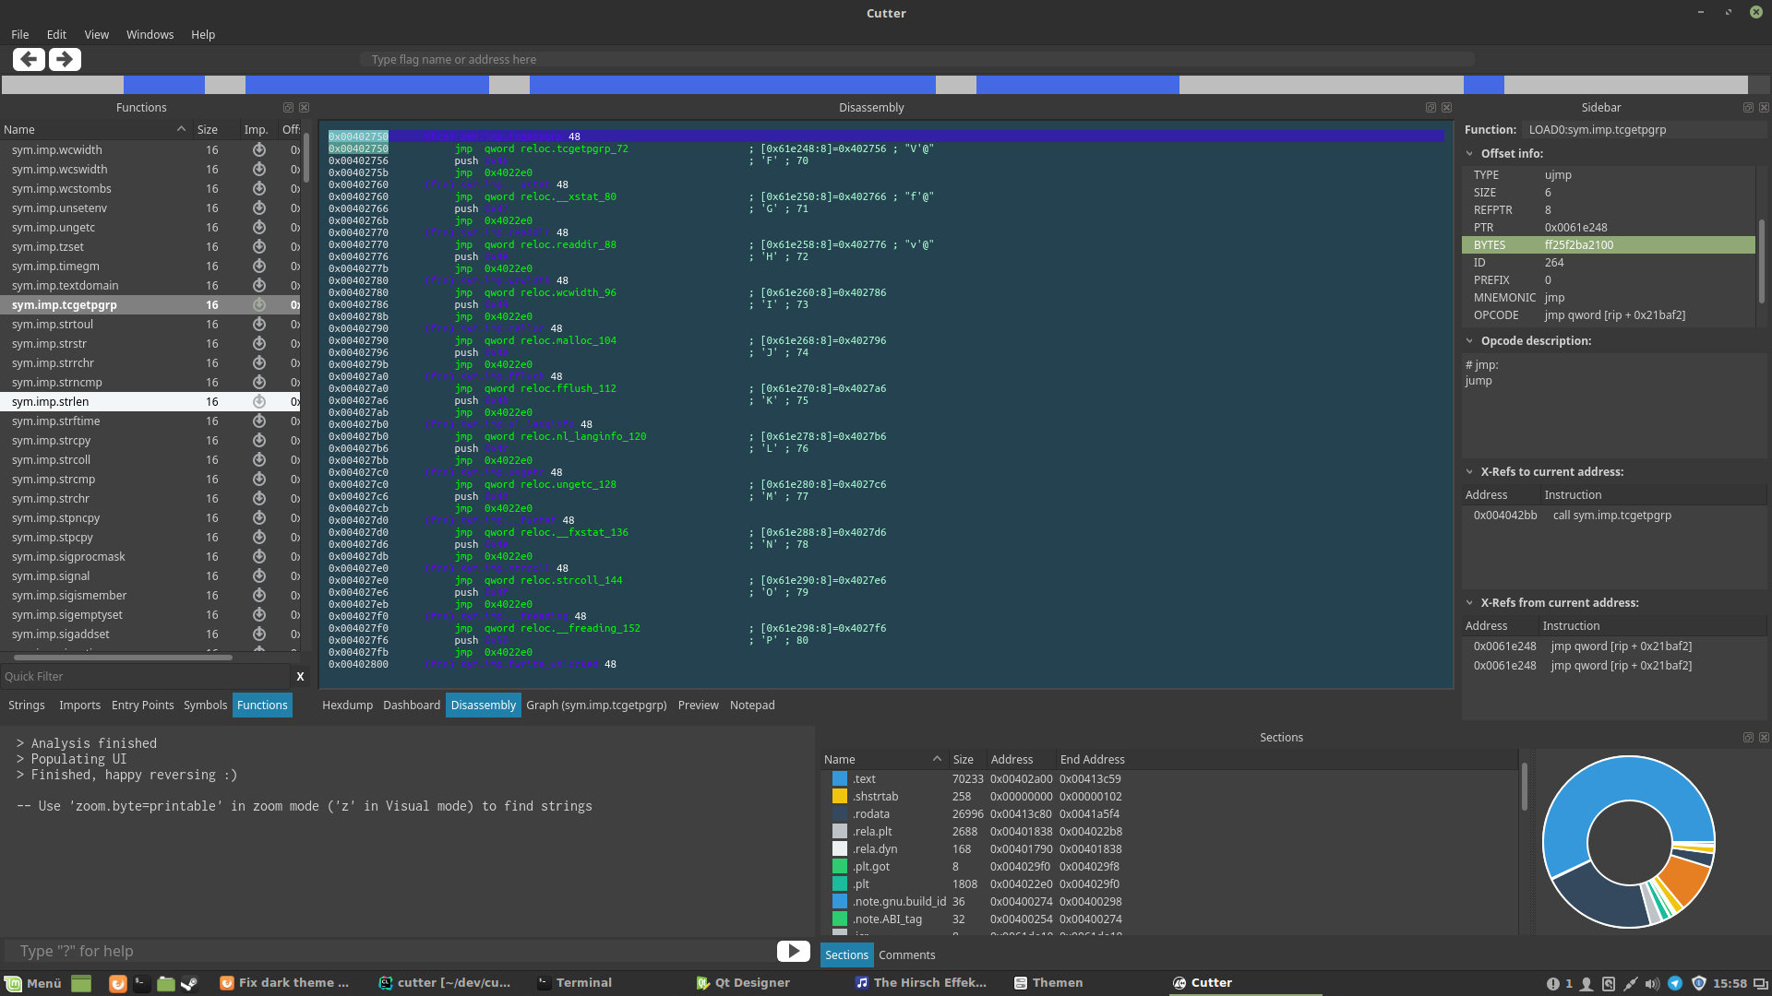The image size is (1772, 996).
Task: Open the Steam launcher in taskbar
Action: point(189,983)
